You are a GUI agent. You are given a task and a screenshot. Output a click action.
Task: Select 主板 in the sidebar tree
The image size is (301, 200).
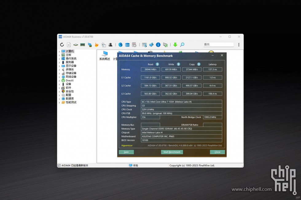pos(68,55)
